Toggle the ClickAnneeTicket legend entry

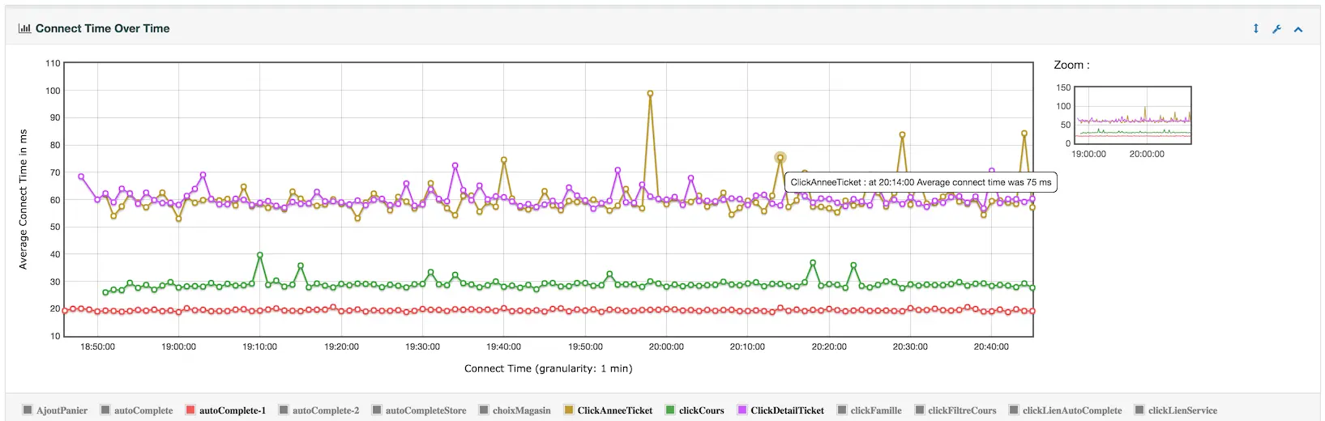pyautogui.click(x=609, y=410)
